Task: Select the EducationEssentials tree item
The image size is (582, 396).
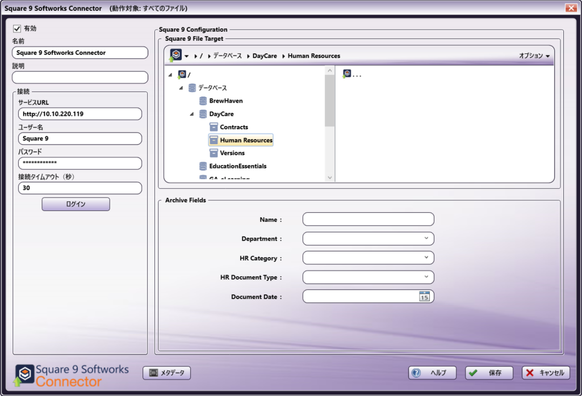Action: coord(237,166)
